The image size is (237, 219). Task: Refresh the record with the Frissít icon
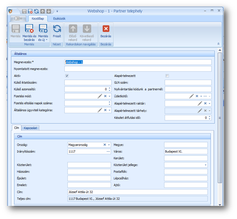click(57, 29)
